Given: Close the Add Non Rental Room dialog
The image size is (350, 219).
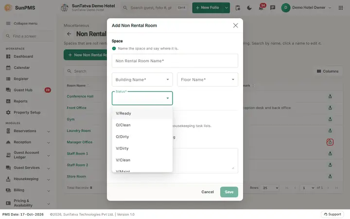Looking at the screenshot, I should pos(235,25).
